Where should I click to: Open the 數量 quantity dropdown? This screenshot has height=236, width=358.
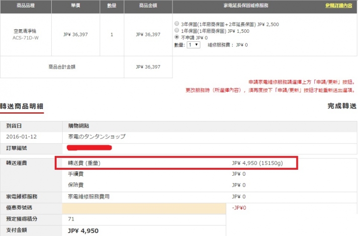coord(193,45)
